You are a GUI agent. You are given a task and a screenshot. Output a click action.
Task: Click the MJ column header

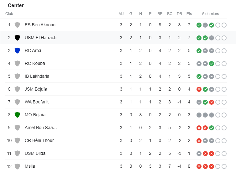pos(121,14)
